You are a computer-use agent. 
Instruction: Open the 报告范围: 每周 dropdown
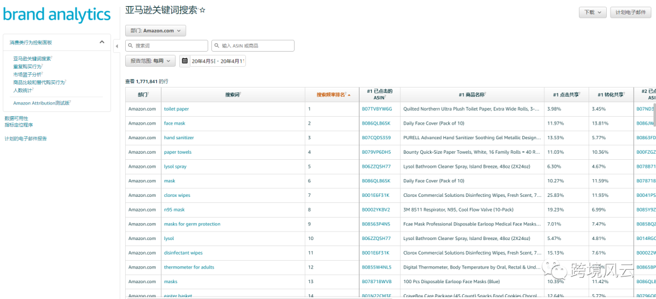(150, 61)
